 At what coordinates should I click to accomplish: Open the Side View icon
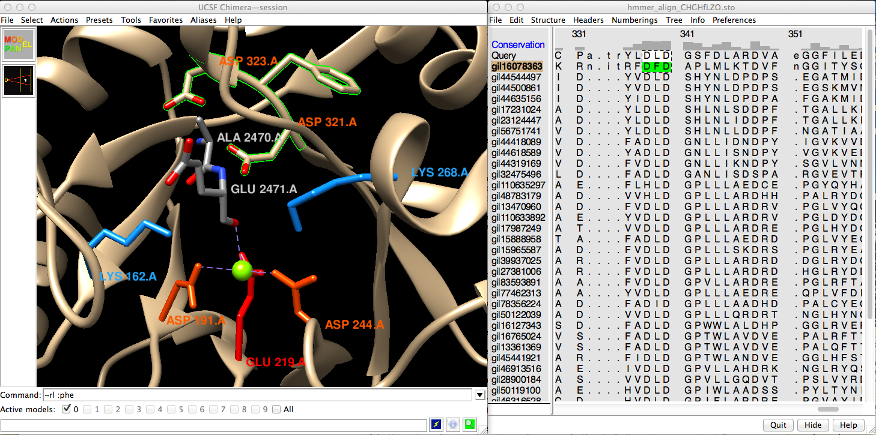pos(18,80)
